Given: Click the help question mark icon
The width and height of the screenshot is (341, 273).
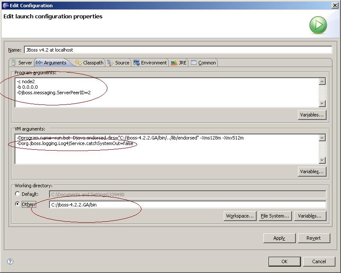Looking at the screenshot, I should coord(10,261).
